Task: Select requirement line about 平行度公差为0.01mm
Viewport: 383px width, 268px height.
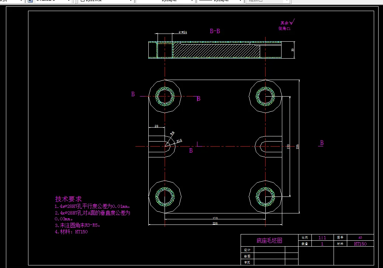Action: (92, 206)
